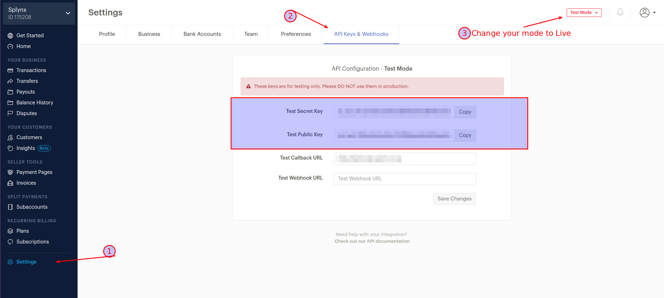Viewport: 664px width, 298px height.
Task: Switch to the Bank Accounts tab
Action: point(202,34)
